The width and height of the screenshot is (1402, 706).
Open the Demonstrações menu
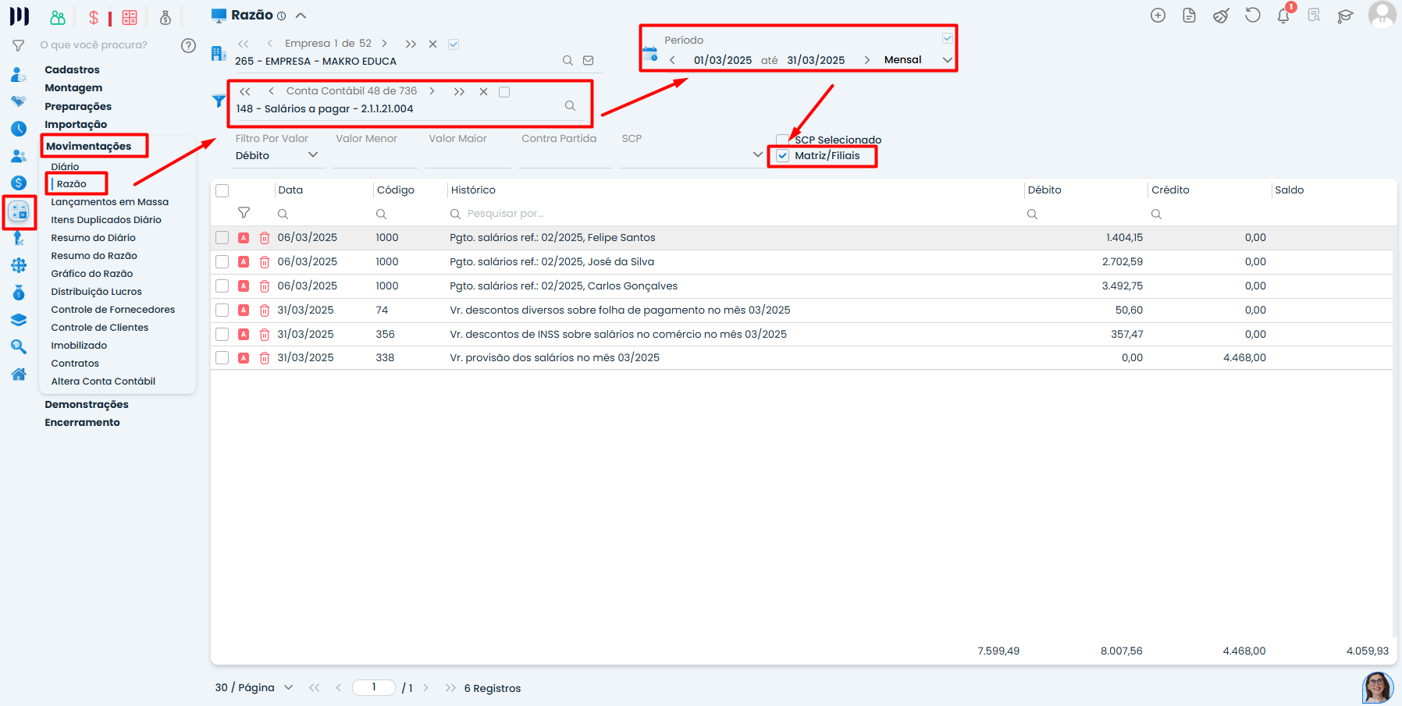click(x=87, y=405)
